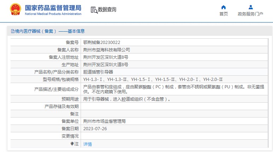This screenshot has width=273, height=152.
Task: Select the authority 荆州市市场监督管理局
Action: (104, 121)
